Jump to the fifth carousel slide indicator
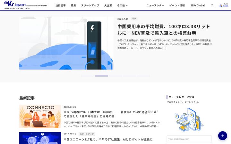Image resolution: width=231 pixels, height=144 pixels. coord(144,76)
